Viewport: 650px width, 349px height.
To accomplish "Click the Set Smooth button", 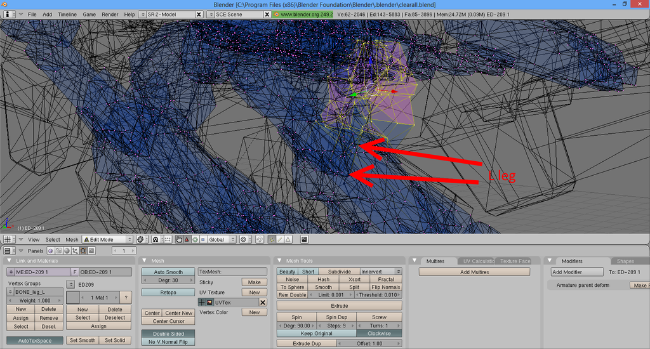I will pos(83,340).
